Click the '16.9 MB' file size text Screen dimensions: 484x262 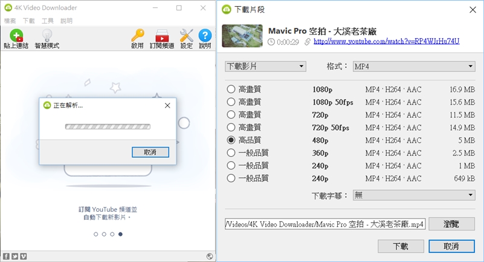(462, 90)
